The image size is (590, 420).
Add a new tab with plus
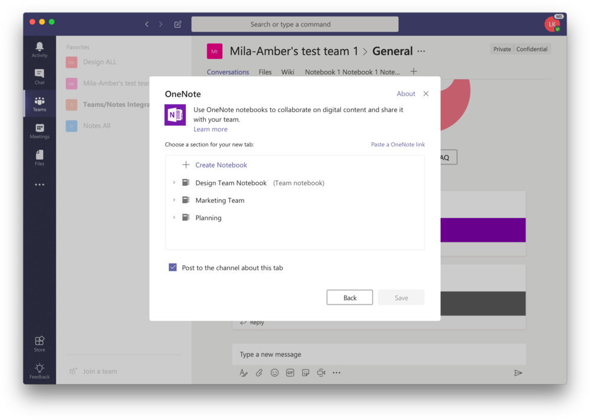click(414, 71)
